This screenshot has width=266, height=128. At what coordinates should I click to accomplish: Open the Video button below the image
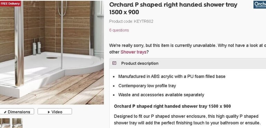coord(55,112)
